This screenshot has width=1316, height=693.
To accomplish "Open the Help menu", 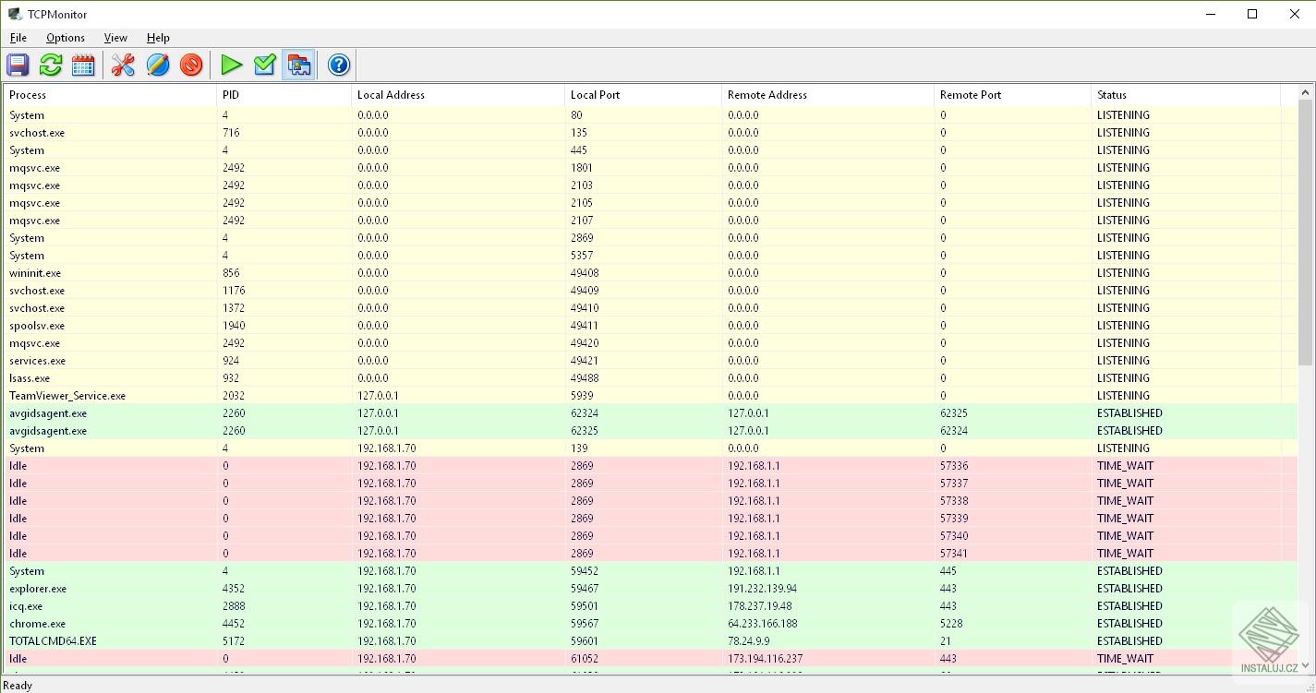I will pos(158,38).
